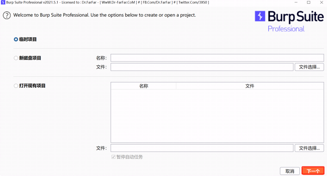Click 文件选择 button below the projects table

[x=309, y=148]
